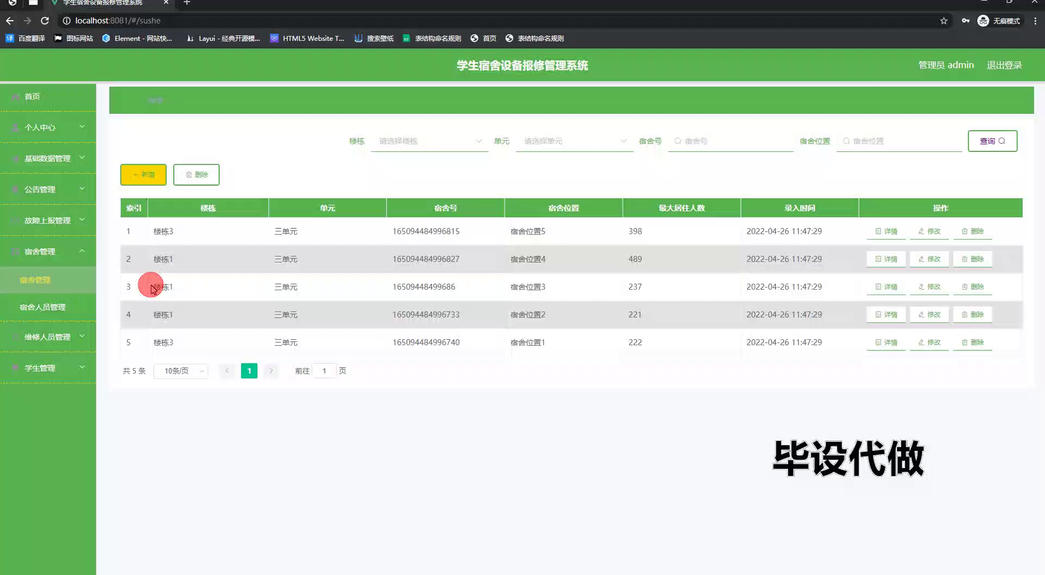The height and width of the screenshot is (575, 1045).
Task: Click 删除 for 宿舍位置3 row
Action: [x=972, y=287]
